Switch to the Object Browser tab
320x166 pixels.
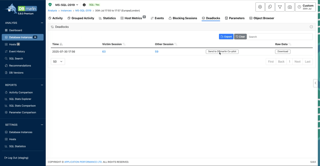point(262,18)
